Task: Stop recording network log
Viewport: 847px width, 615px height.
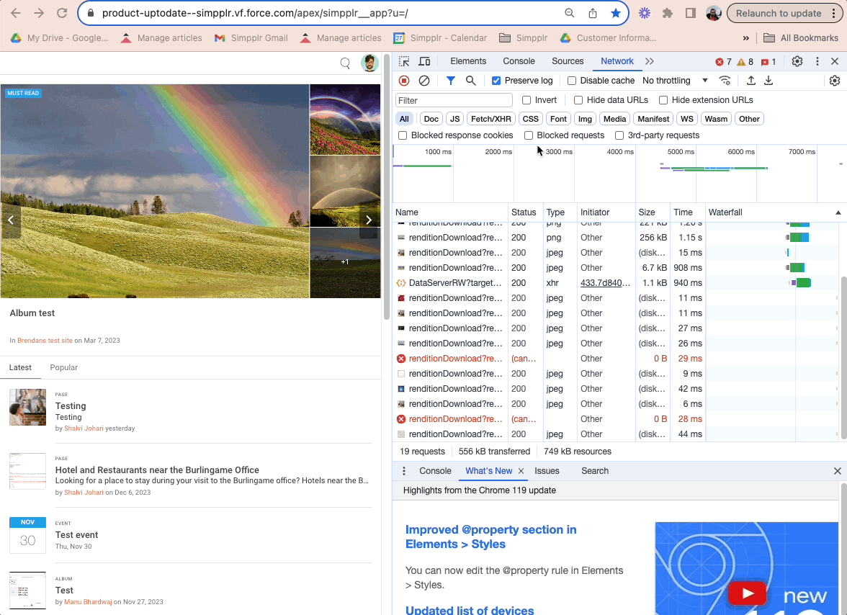Action: (x=404, y=81)
